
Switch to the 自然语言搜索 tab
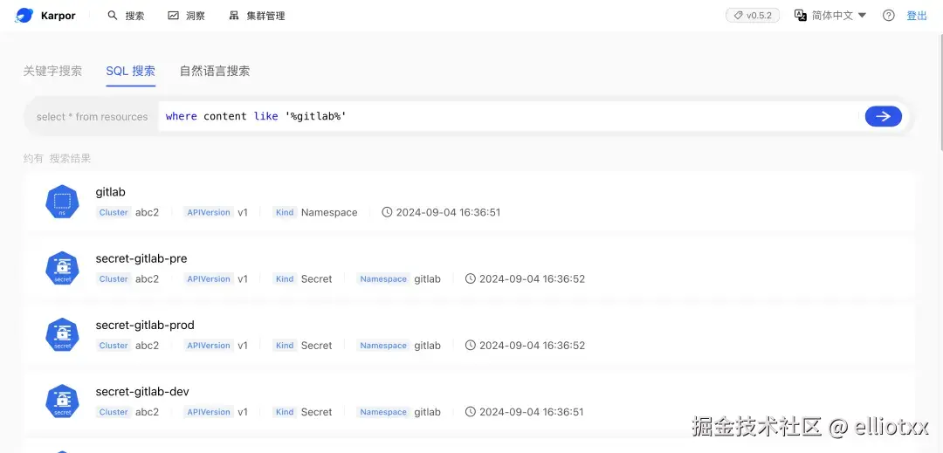(x=215, y=71)
